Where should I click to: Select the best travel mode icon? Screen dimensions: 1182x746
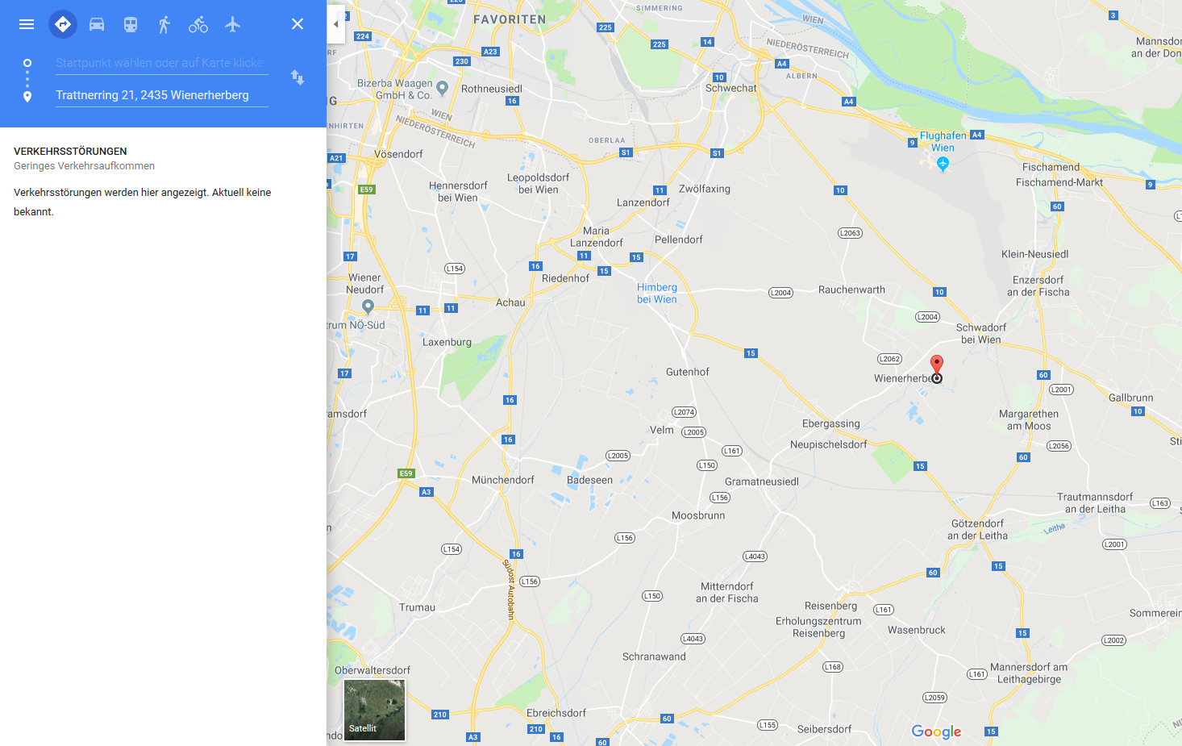[x=63, y=24]
